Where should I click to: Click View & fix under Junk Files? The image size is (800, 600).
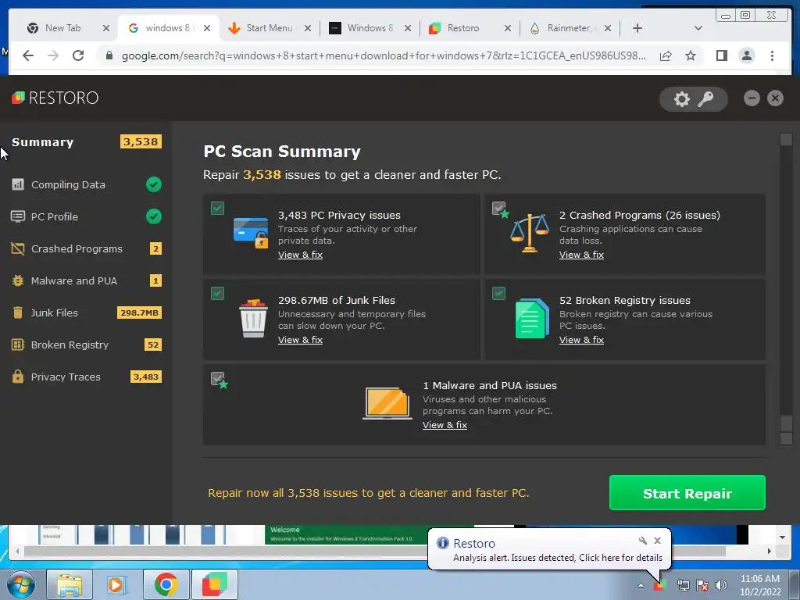[x=300, y=340]
